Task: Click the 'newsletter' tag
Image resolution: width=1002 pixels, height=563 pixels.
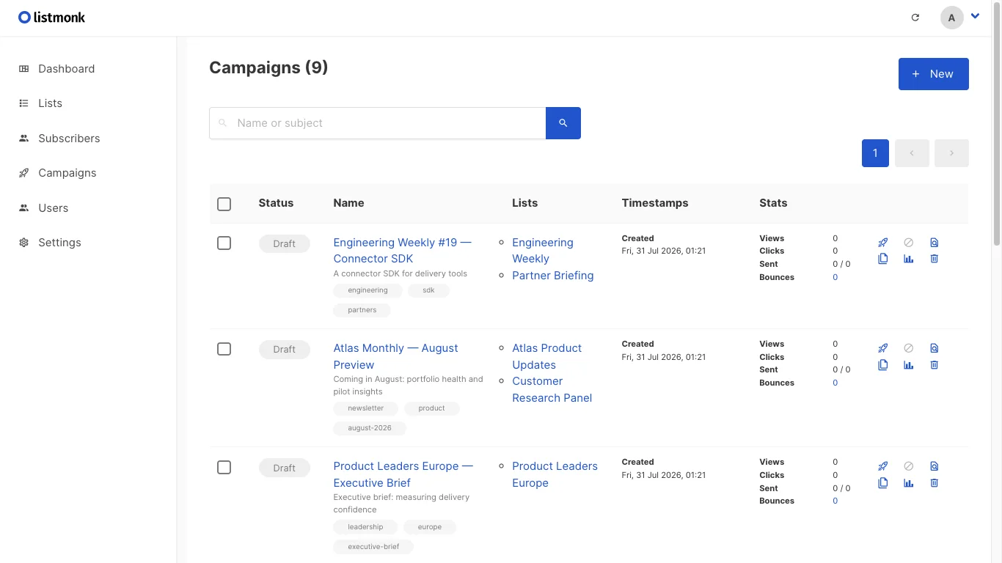Action: coord(366,408)
